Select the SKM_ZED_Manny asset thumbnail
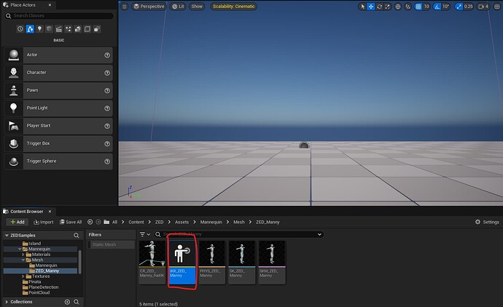Screen dimensions: 503x307 click(272, 262)
